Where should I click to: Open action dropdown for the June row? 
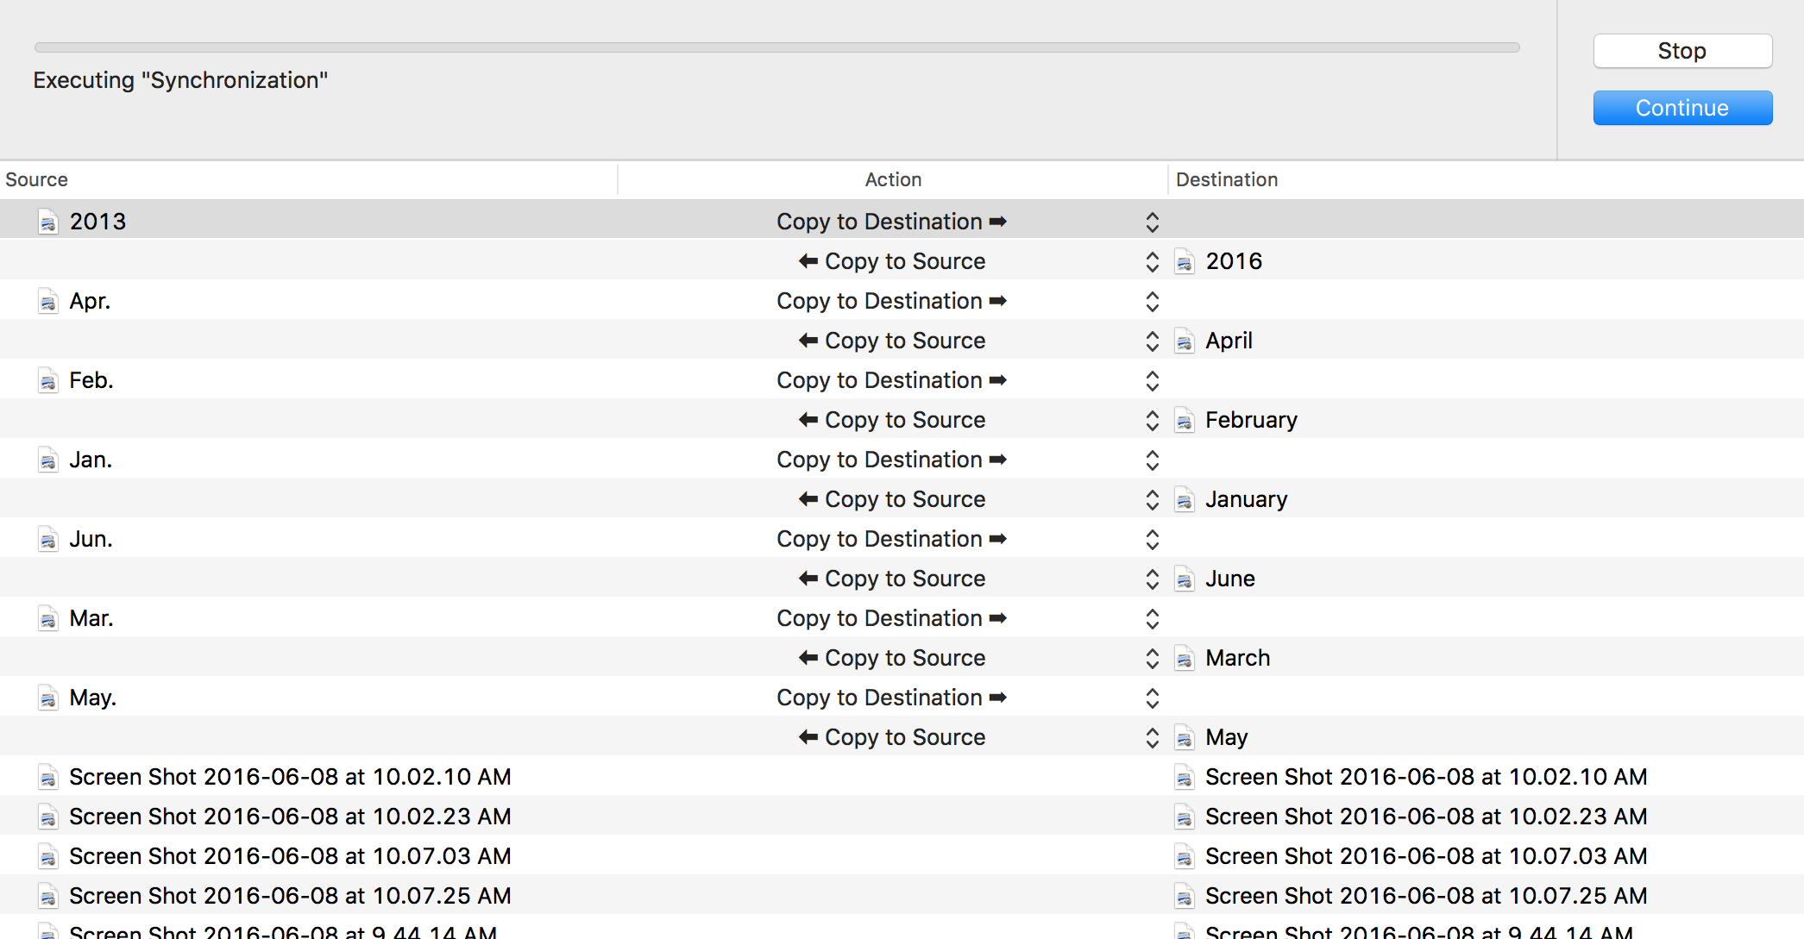click(1152, 579)
